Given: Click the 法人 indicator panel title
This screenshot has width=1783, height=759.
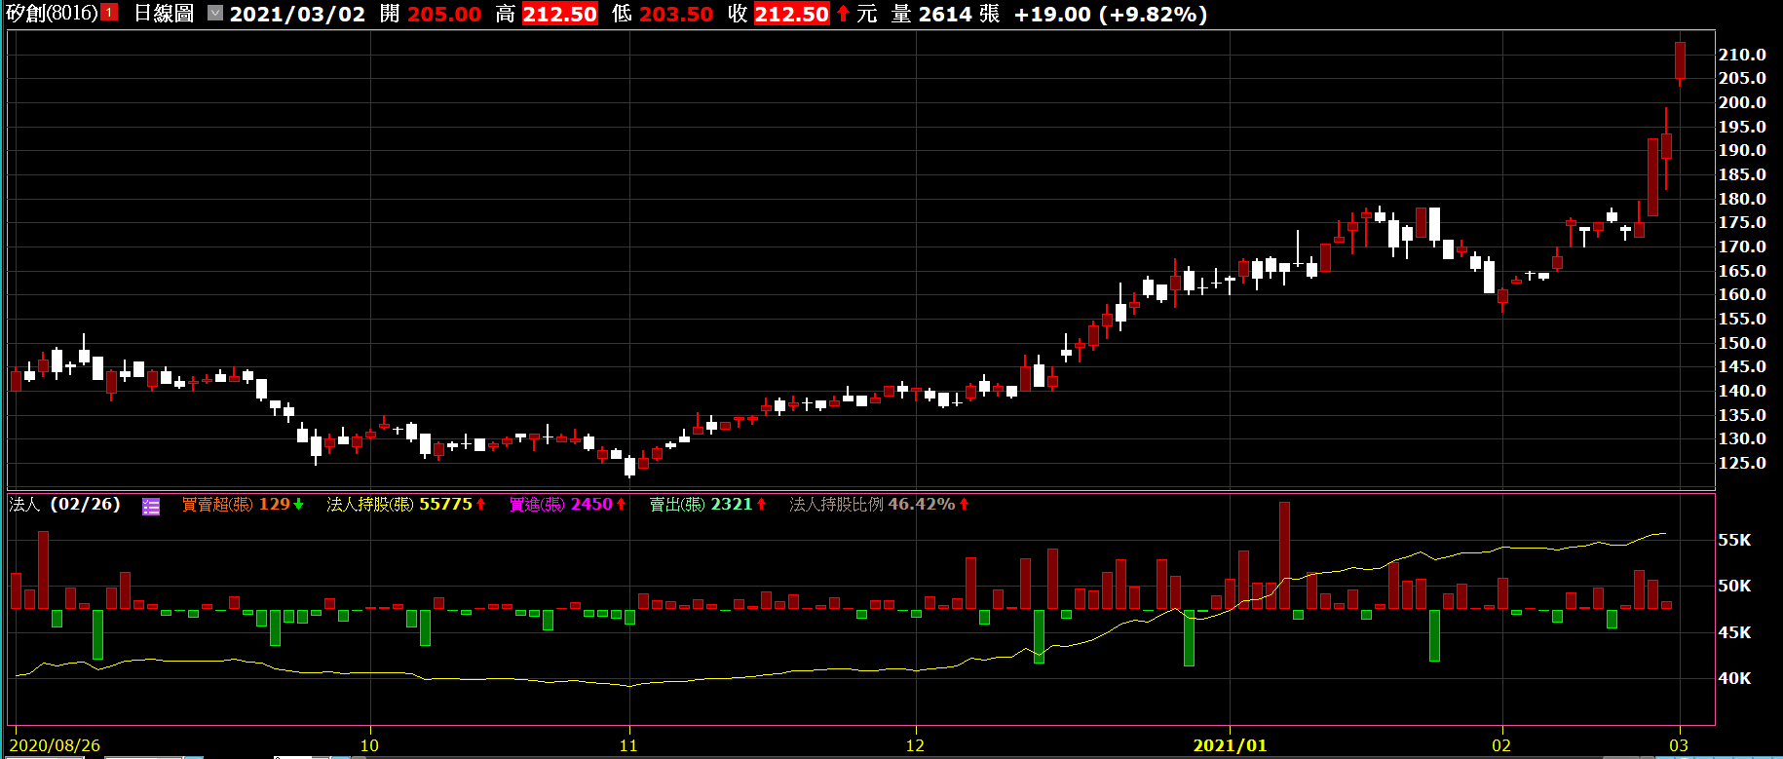Looking at the screenshot, I should (x=24, y=504).
